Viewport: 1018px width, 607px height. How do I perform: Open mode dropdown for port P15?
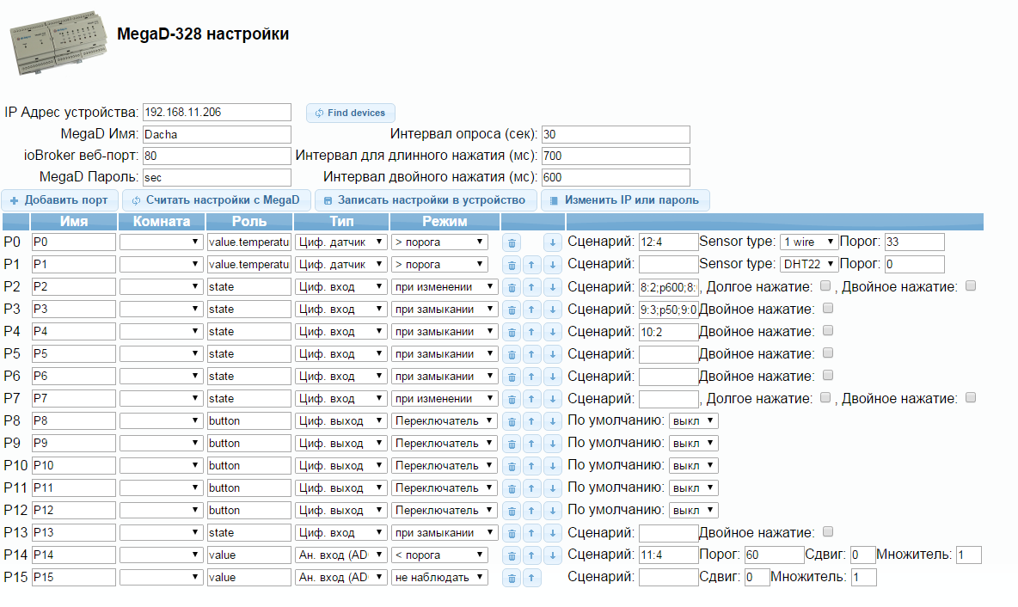point(439,577)
